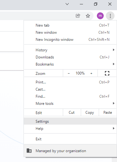Click the Zoom label in the menu
117x162 pixels.
[40, 74]
